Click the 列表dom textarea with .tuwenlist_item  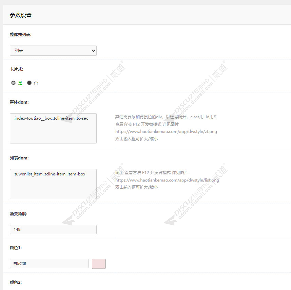pos(53,184)
